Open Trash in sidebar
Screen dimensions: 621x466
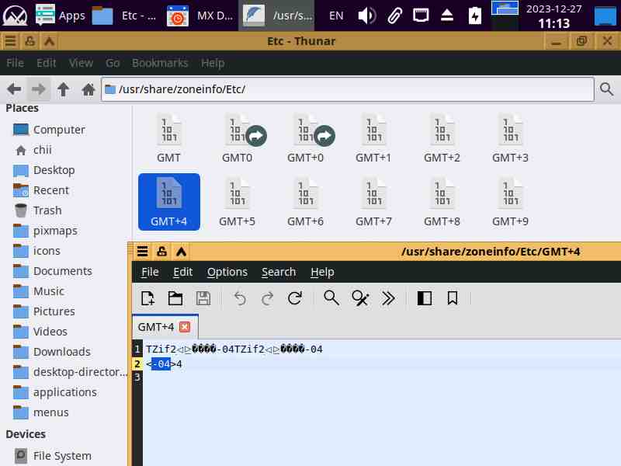pyautogui.click(x=47, y=210)
